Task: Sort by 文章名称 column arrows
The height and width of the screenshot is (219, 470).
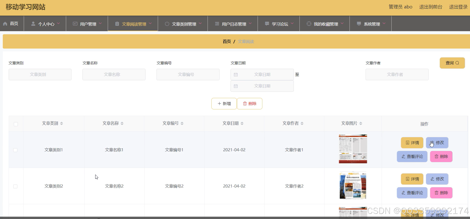Action: (122, 123)
